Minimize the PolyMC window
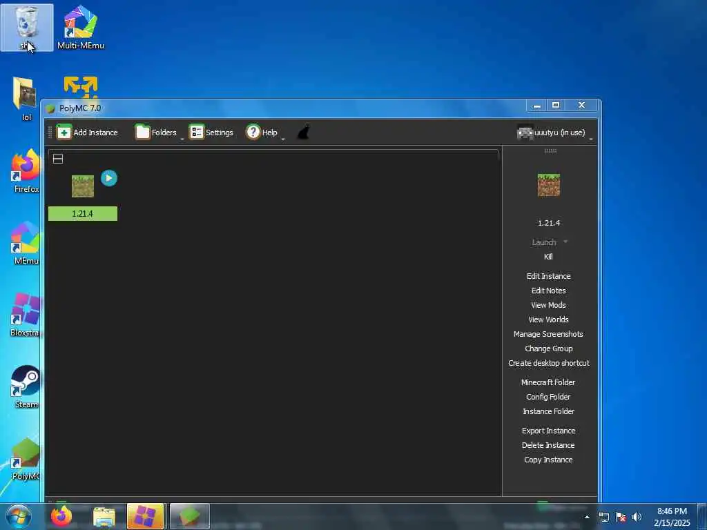707x530 pixels. (537, 106)
